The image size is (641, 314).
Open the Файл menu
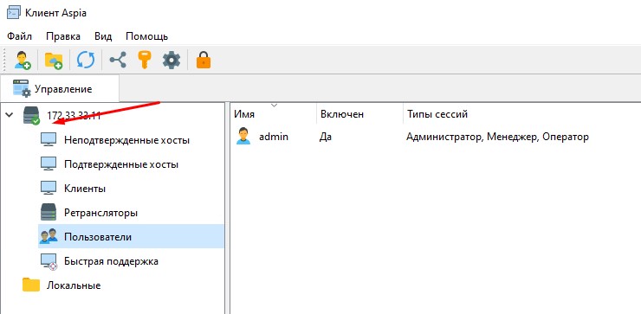19,36
